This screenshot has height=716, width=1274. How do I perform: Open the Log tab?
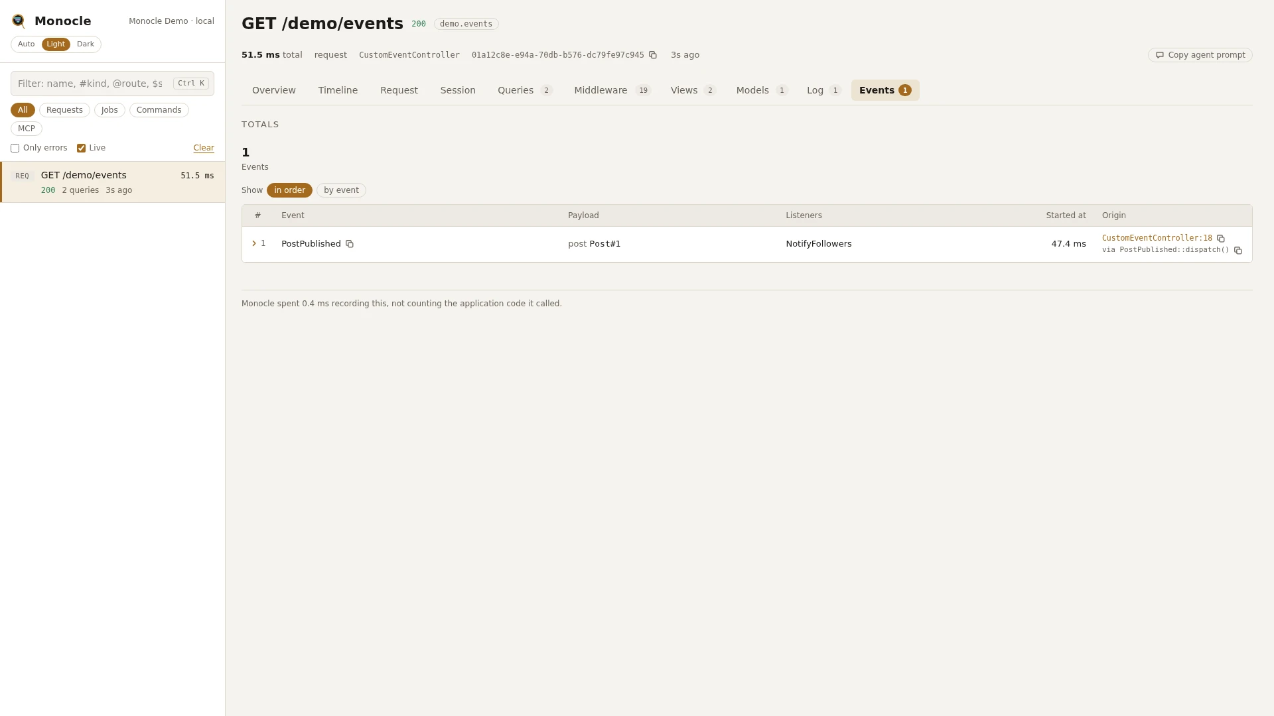823,90
